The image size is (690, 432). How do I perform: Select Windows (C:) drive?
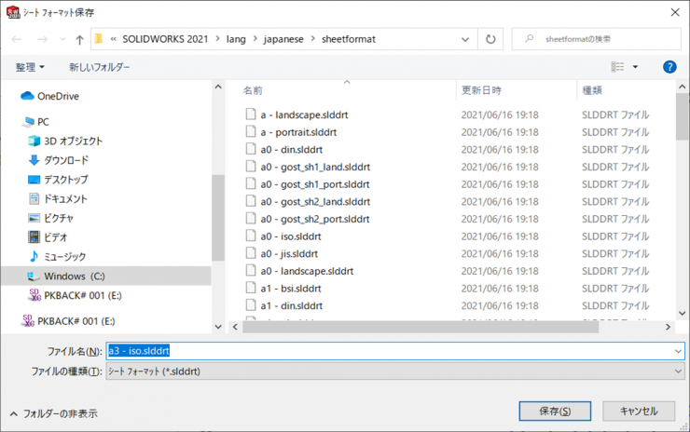tap(106, 276)
